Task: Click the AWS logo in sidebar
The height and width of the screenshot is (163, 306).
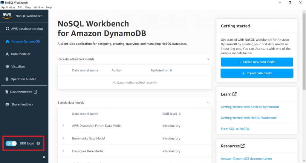Action: tap(7, 16)
